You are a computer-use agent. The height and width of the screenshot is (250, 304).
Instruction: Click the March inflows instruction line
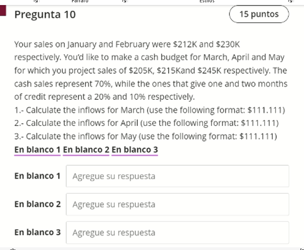150,110
